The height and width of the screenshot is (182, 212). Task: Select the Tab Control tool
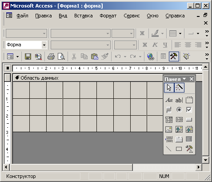179,139
